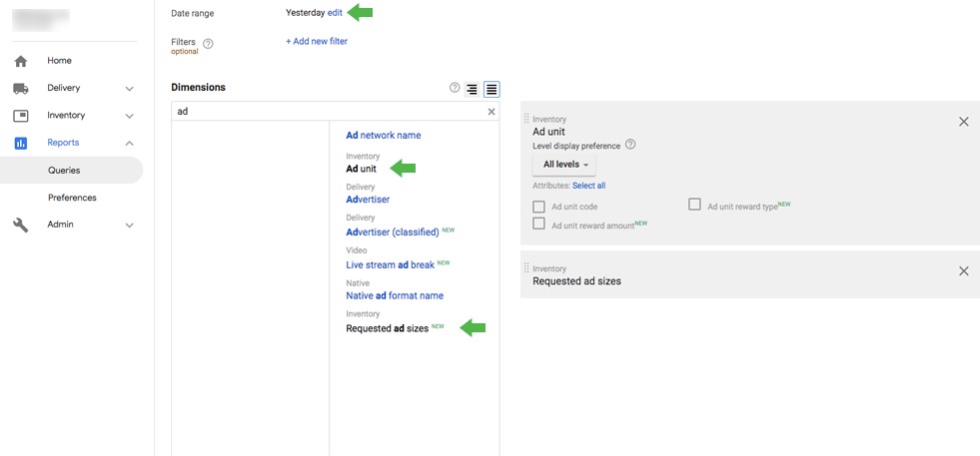
Task: Switch dimensions to hierarchical list view
Action: [x=472, y=89]
